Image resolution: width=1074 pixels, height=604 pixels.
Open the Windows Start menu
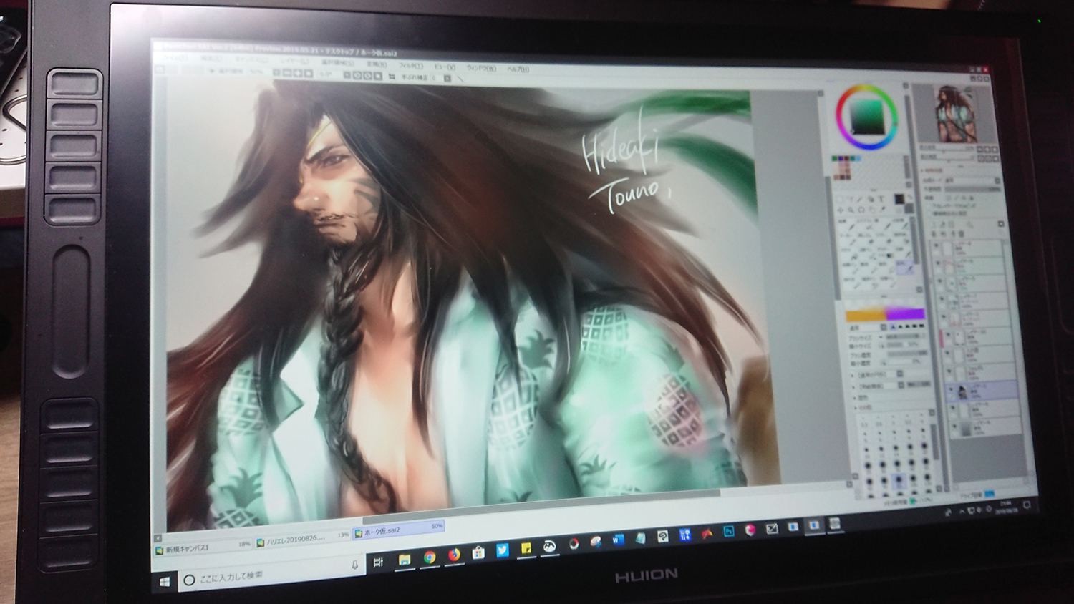click(165, 583)
